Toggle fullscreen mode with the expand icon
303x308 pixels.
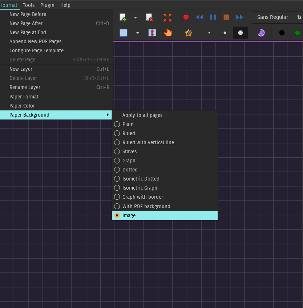point(167,17)
